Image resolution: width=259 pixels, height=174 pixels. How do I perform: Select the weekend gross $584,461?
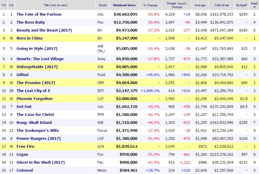click(128, 170)
